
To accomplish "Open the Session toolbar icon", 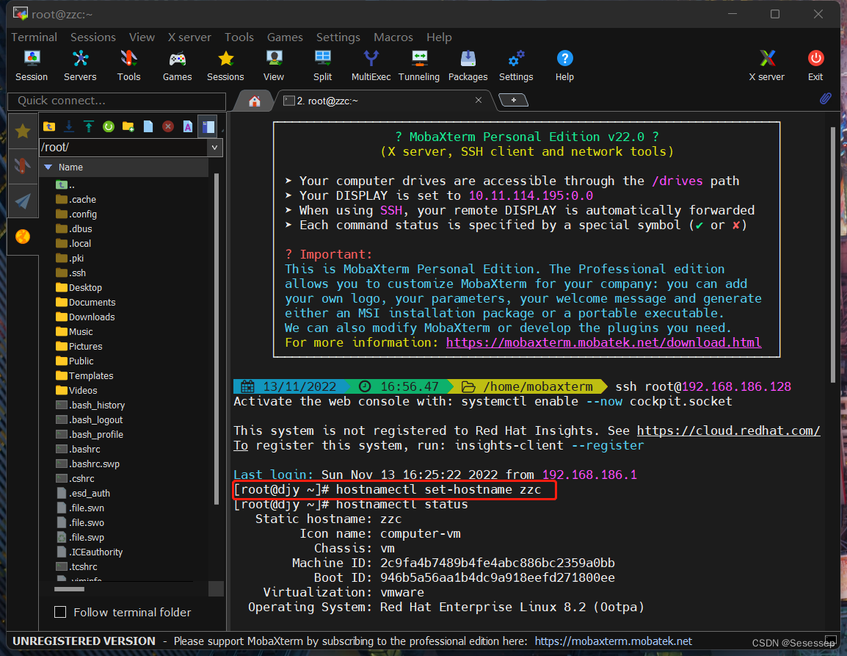I will point(32,65).
